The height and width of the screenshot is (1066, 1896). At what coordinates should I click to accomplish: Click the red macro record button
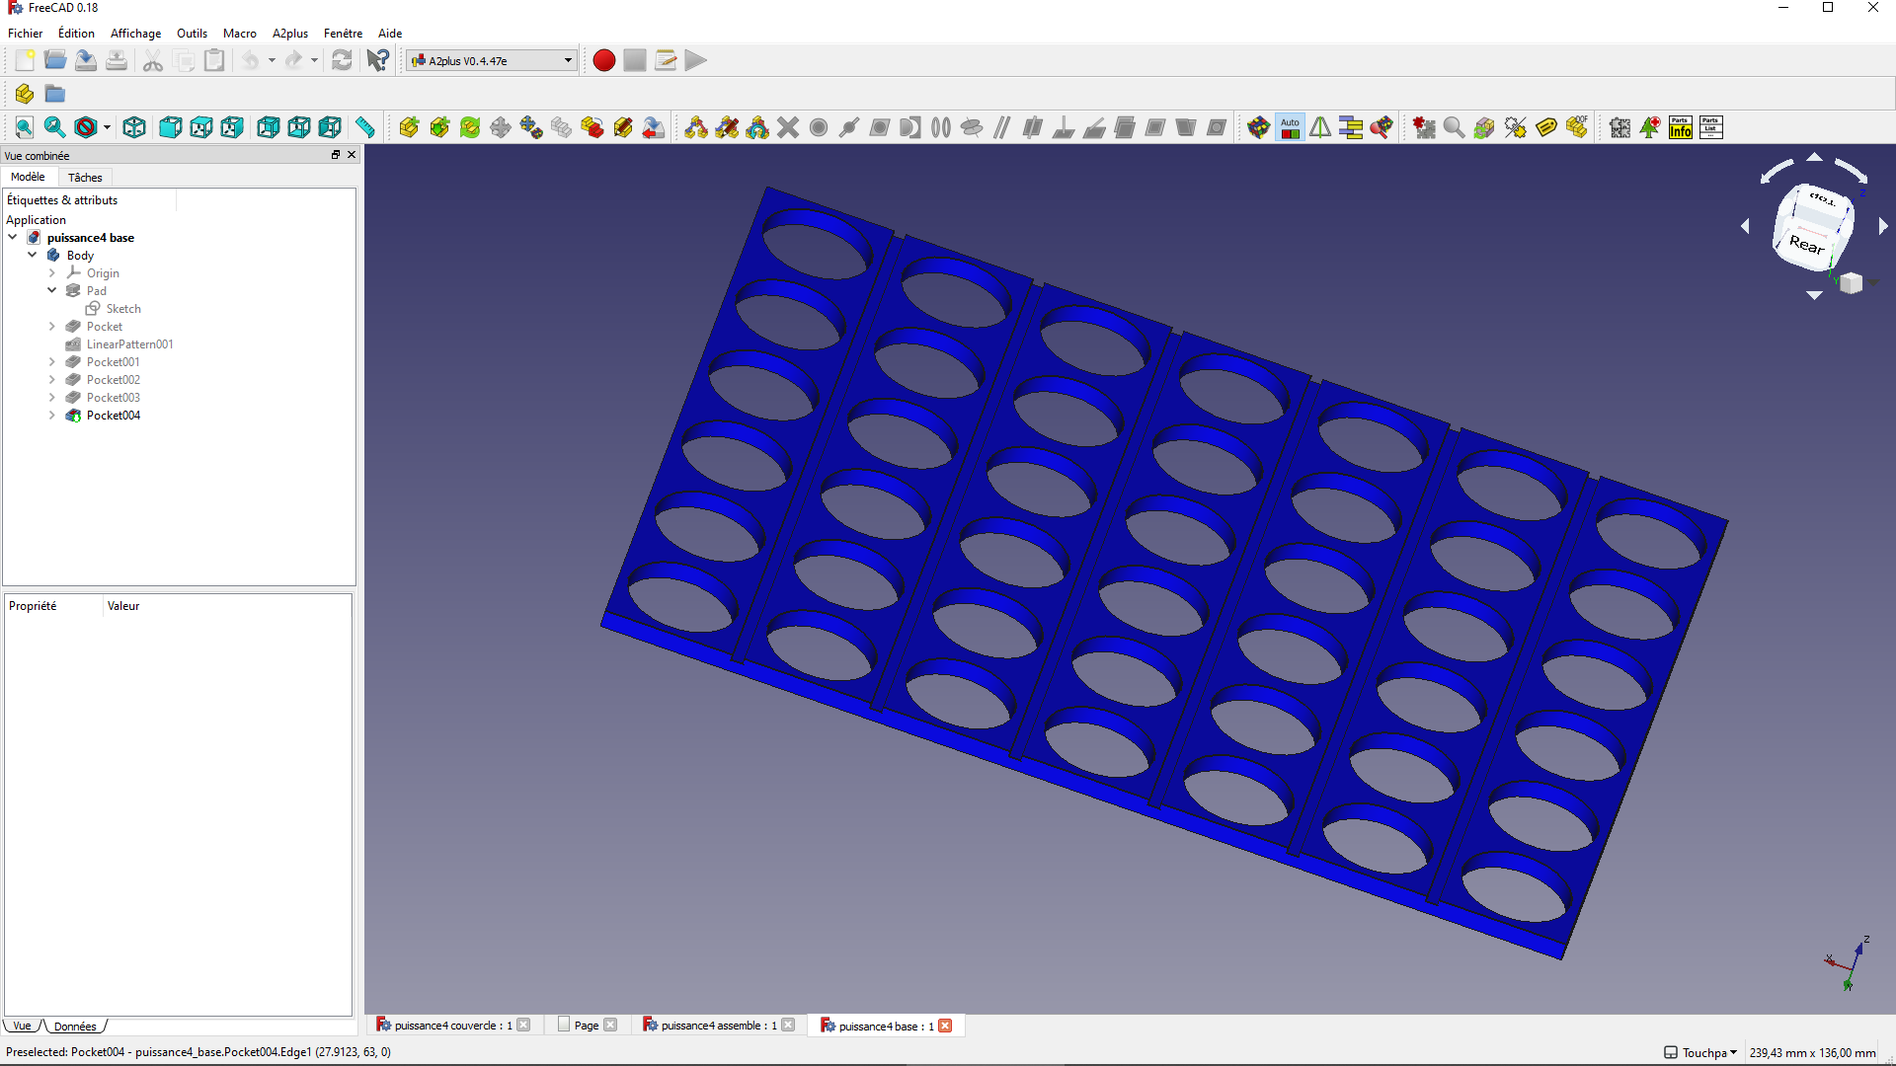[x=604, y=60]
